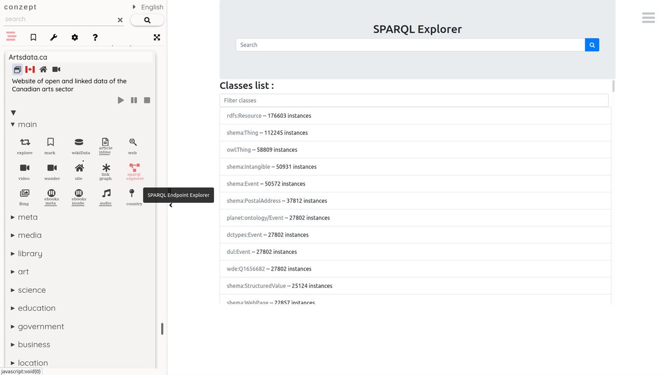Open the help question mark icon
Viewport: 667px width, 375px height.
click(x=95, y=37)
